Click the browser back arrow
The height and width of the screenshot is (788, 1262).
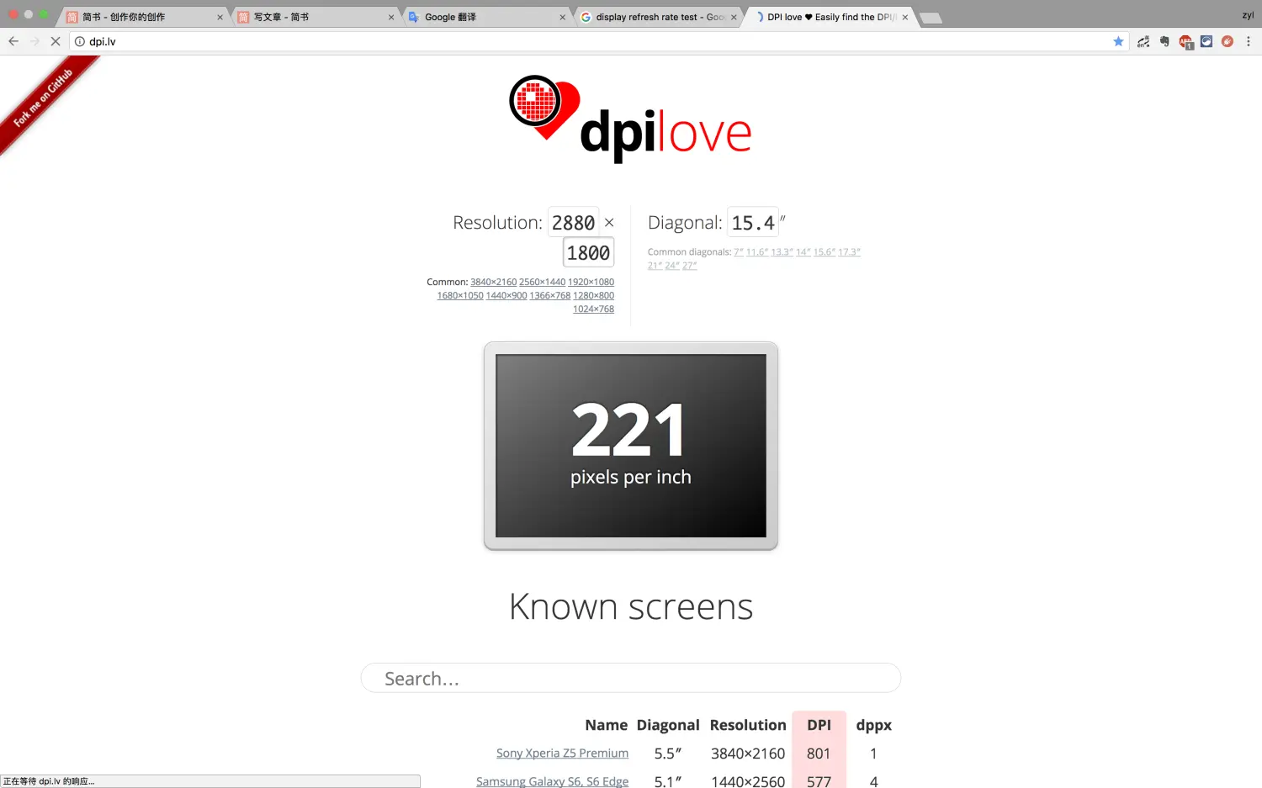pos(13,41)
